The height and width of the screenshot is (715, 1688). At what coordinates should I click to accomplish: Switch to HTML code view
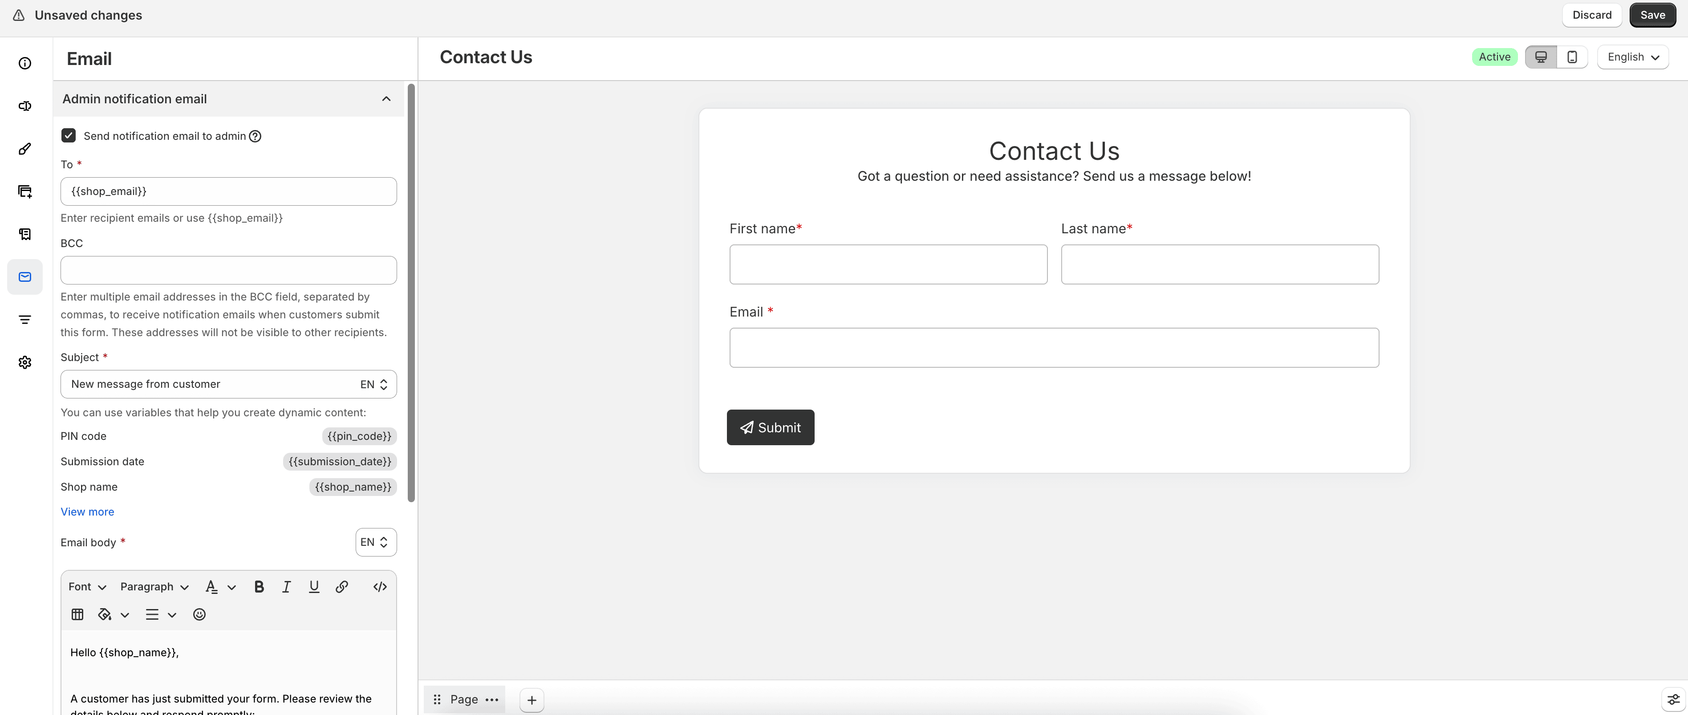[380, 586]
